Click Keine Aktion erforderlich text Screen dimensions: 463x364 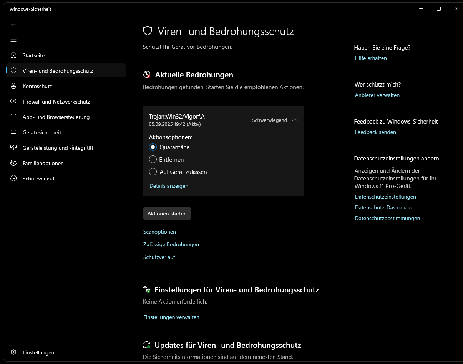coord(175,302)
